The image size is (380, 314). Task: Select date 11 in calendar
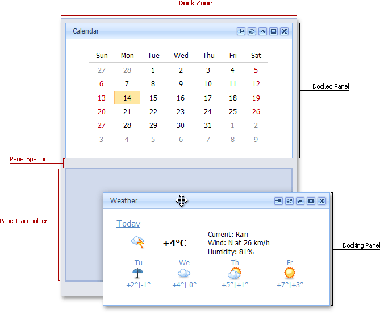pyautogui.click(x=233, y=84)
